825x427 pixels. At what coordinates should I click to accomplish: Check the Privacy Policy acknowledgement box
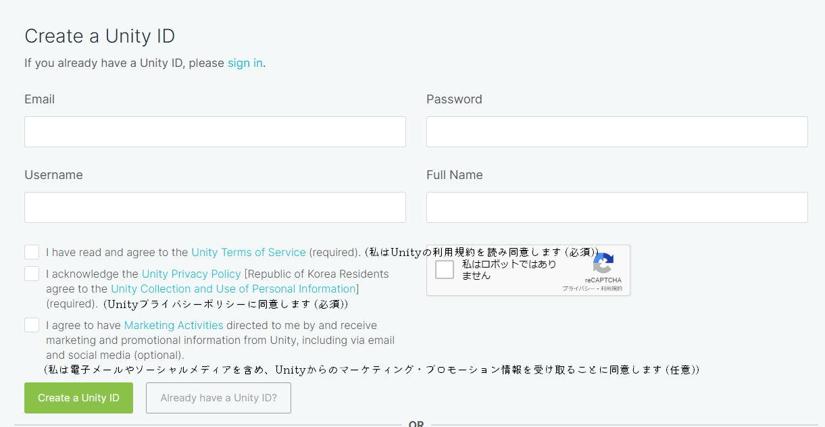(x=32, y=274)
